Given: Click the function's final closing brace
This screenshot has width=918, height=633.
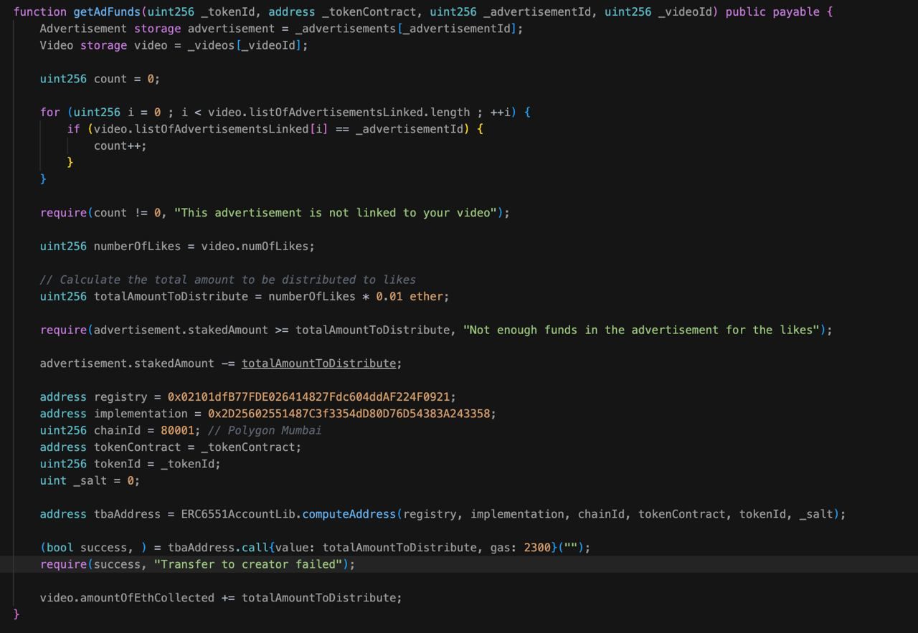Looking at the screenshot, I should point(16,614).
